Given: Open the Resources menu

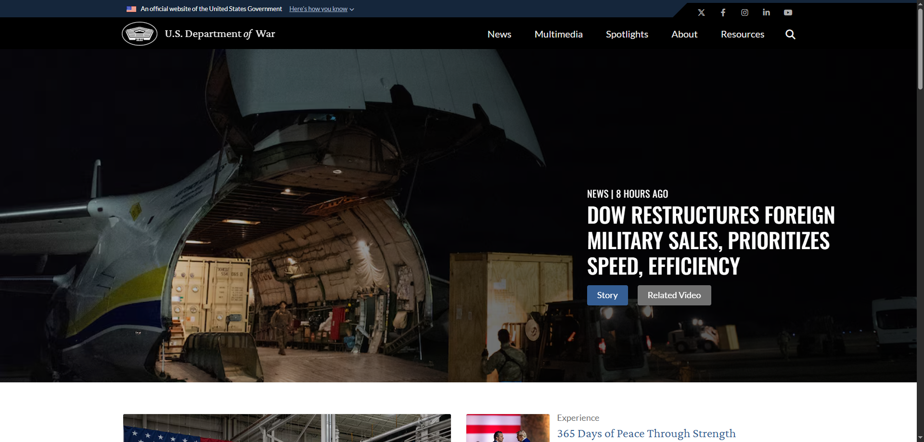Looking at the screenshot, I should (743, 34).
